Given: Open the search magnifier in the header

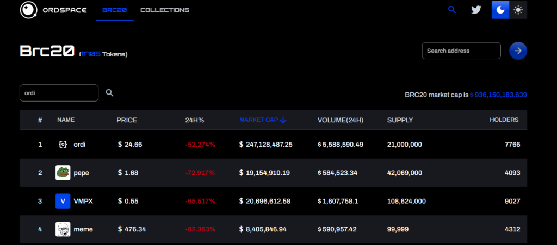Looking at the screenshot, I should pos(451,10).
